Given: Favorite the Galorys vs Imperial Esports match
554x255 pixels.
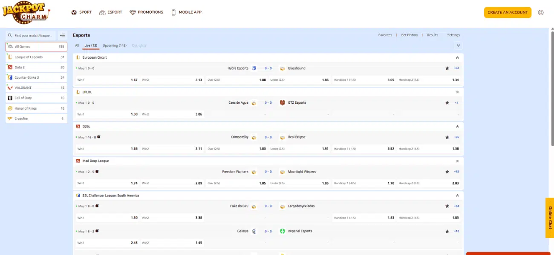Looking at the screenshot, I should [447, 231].
